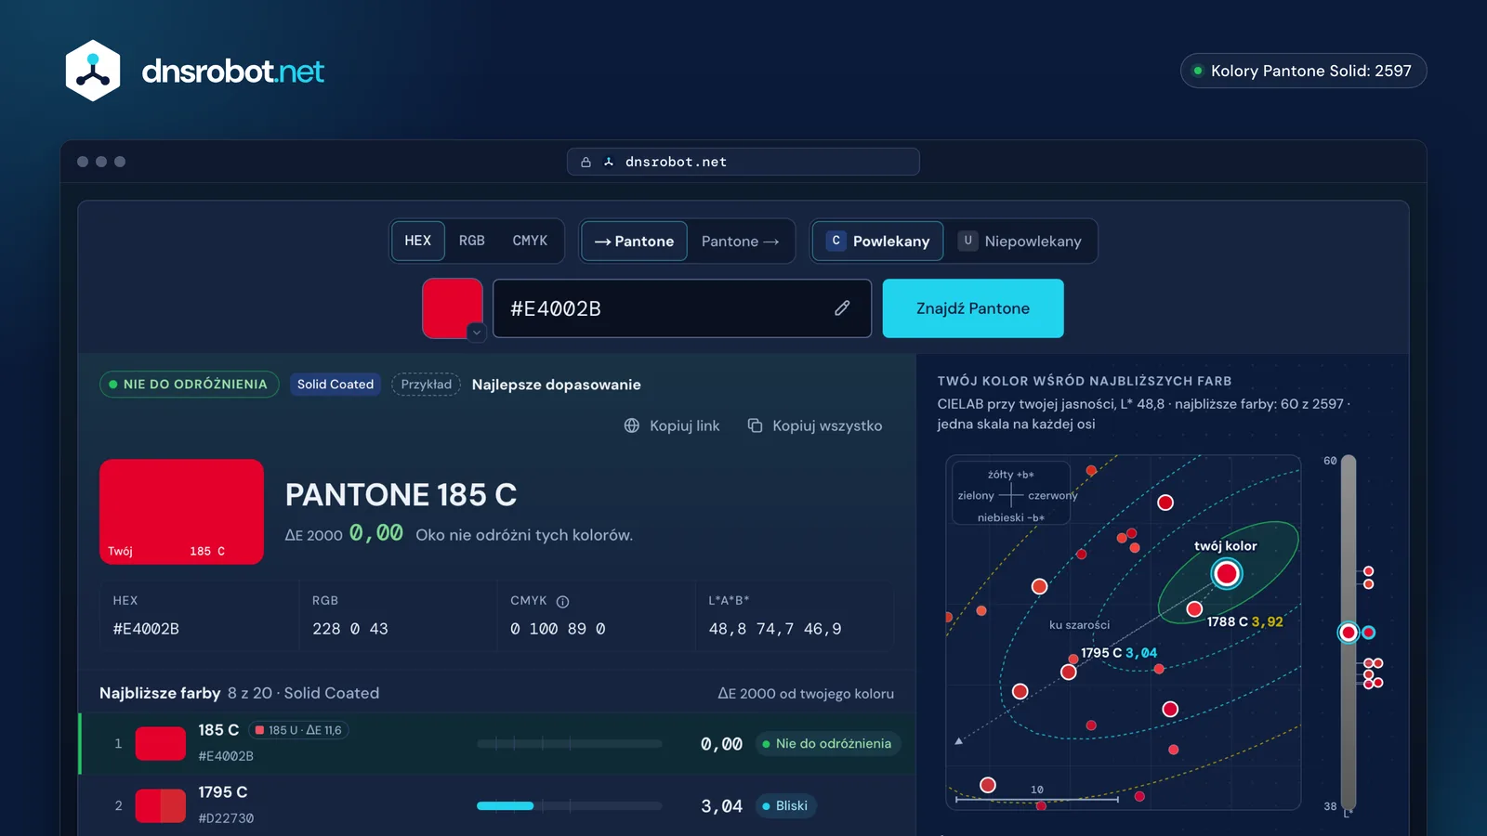
Task: Click the C badge icon on Powlekany
Action: point(836,241)
